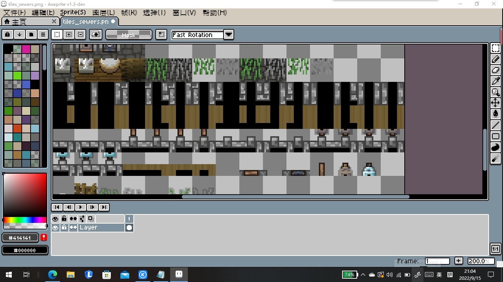Select the Paint Bucket tool
Screen dimensions: 503x282
coord(496,114)
